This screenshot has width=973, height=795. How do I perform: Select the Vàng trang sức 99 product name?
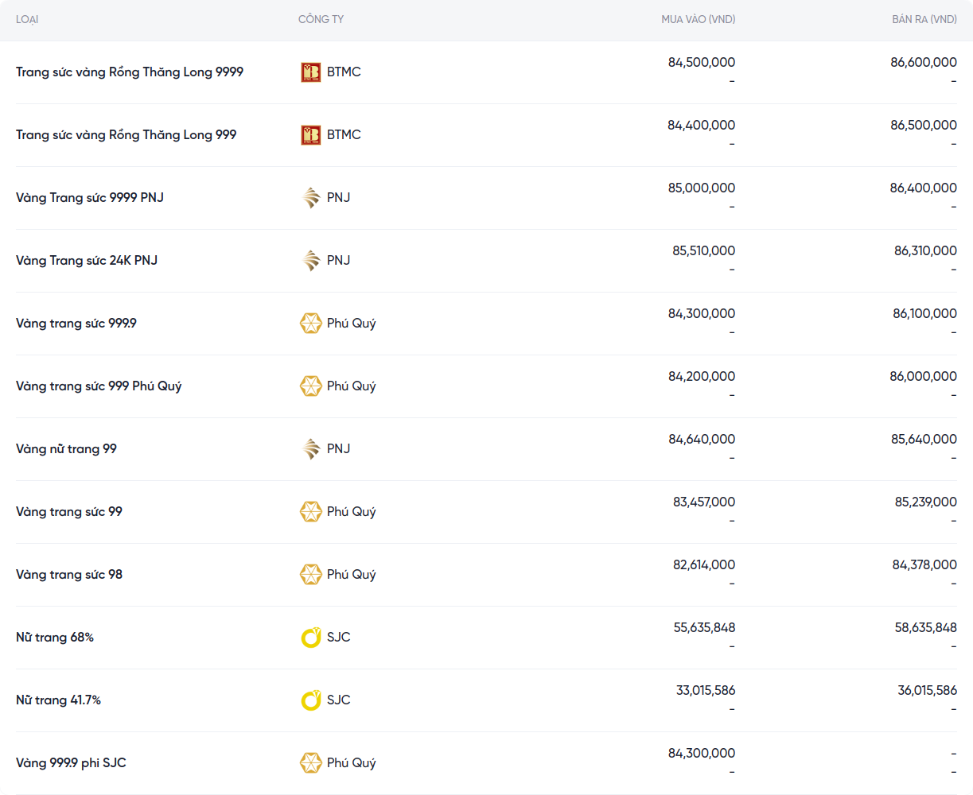(69, 512)
